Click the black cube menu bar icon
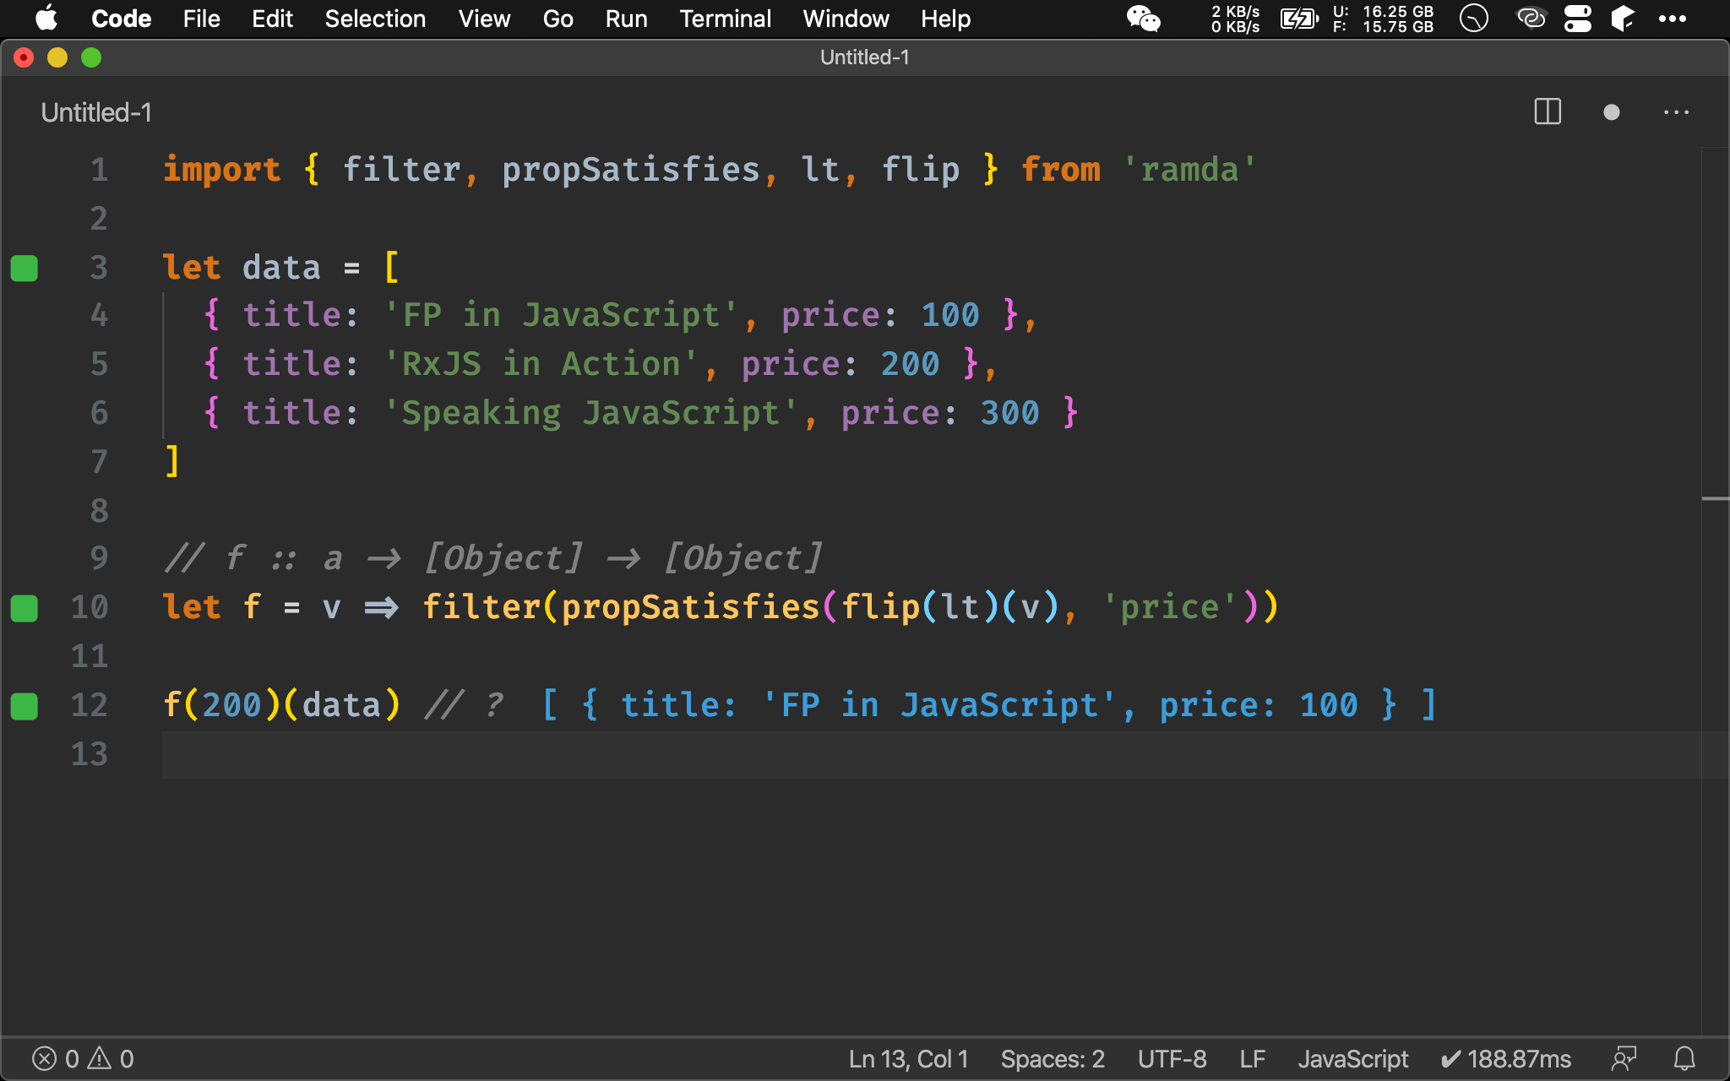Image resolution: width=1730 pixels, height=1081 pixels. 1623,19
